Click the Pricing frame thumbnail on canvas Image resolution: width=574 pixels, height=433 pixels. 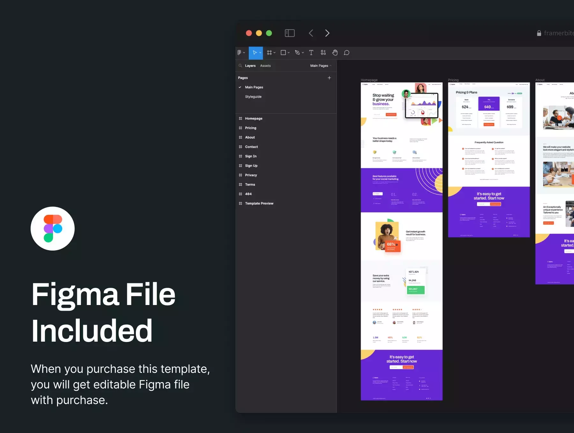click(x=489, y=160)
